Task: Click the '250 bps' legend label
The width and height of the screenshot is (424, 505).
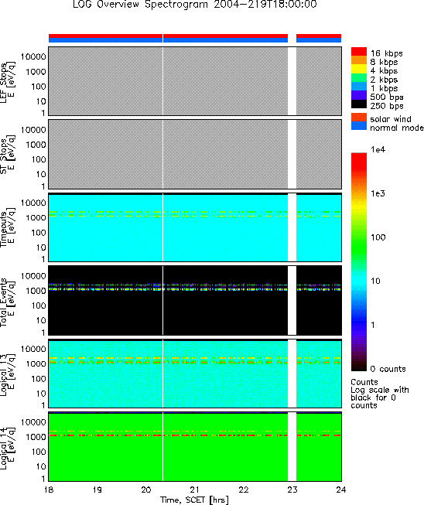Action: tap(387, 106)
